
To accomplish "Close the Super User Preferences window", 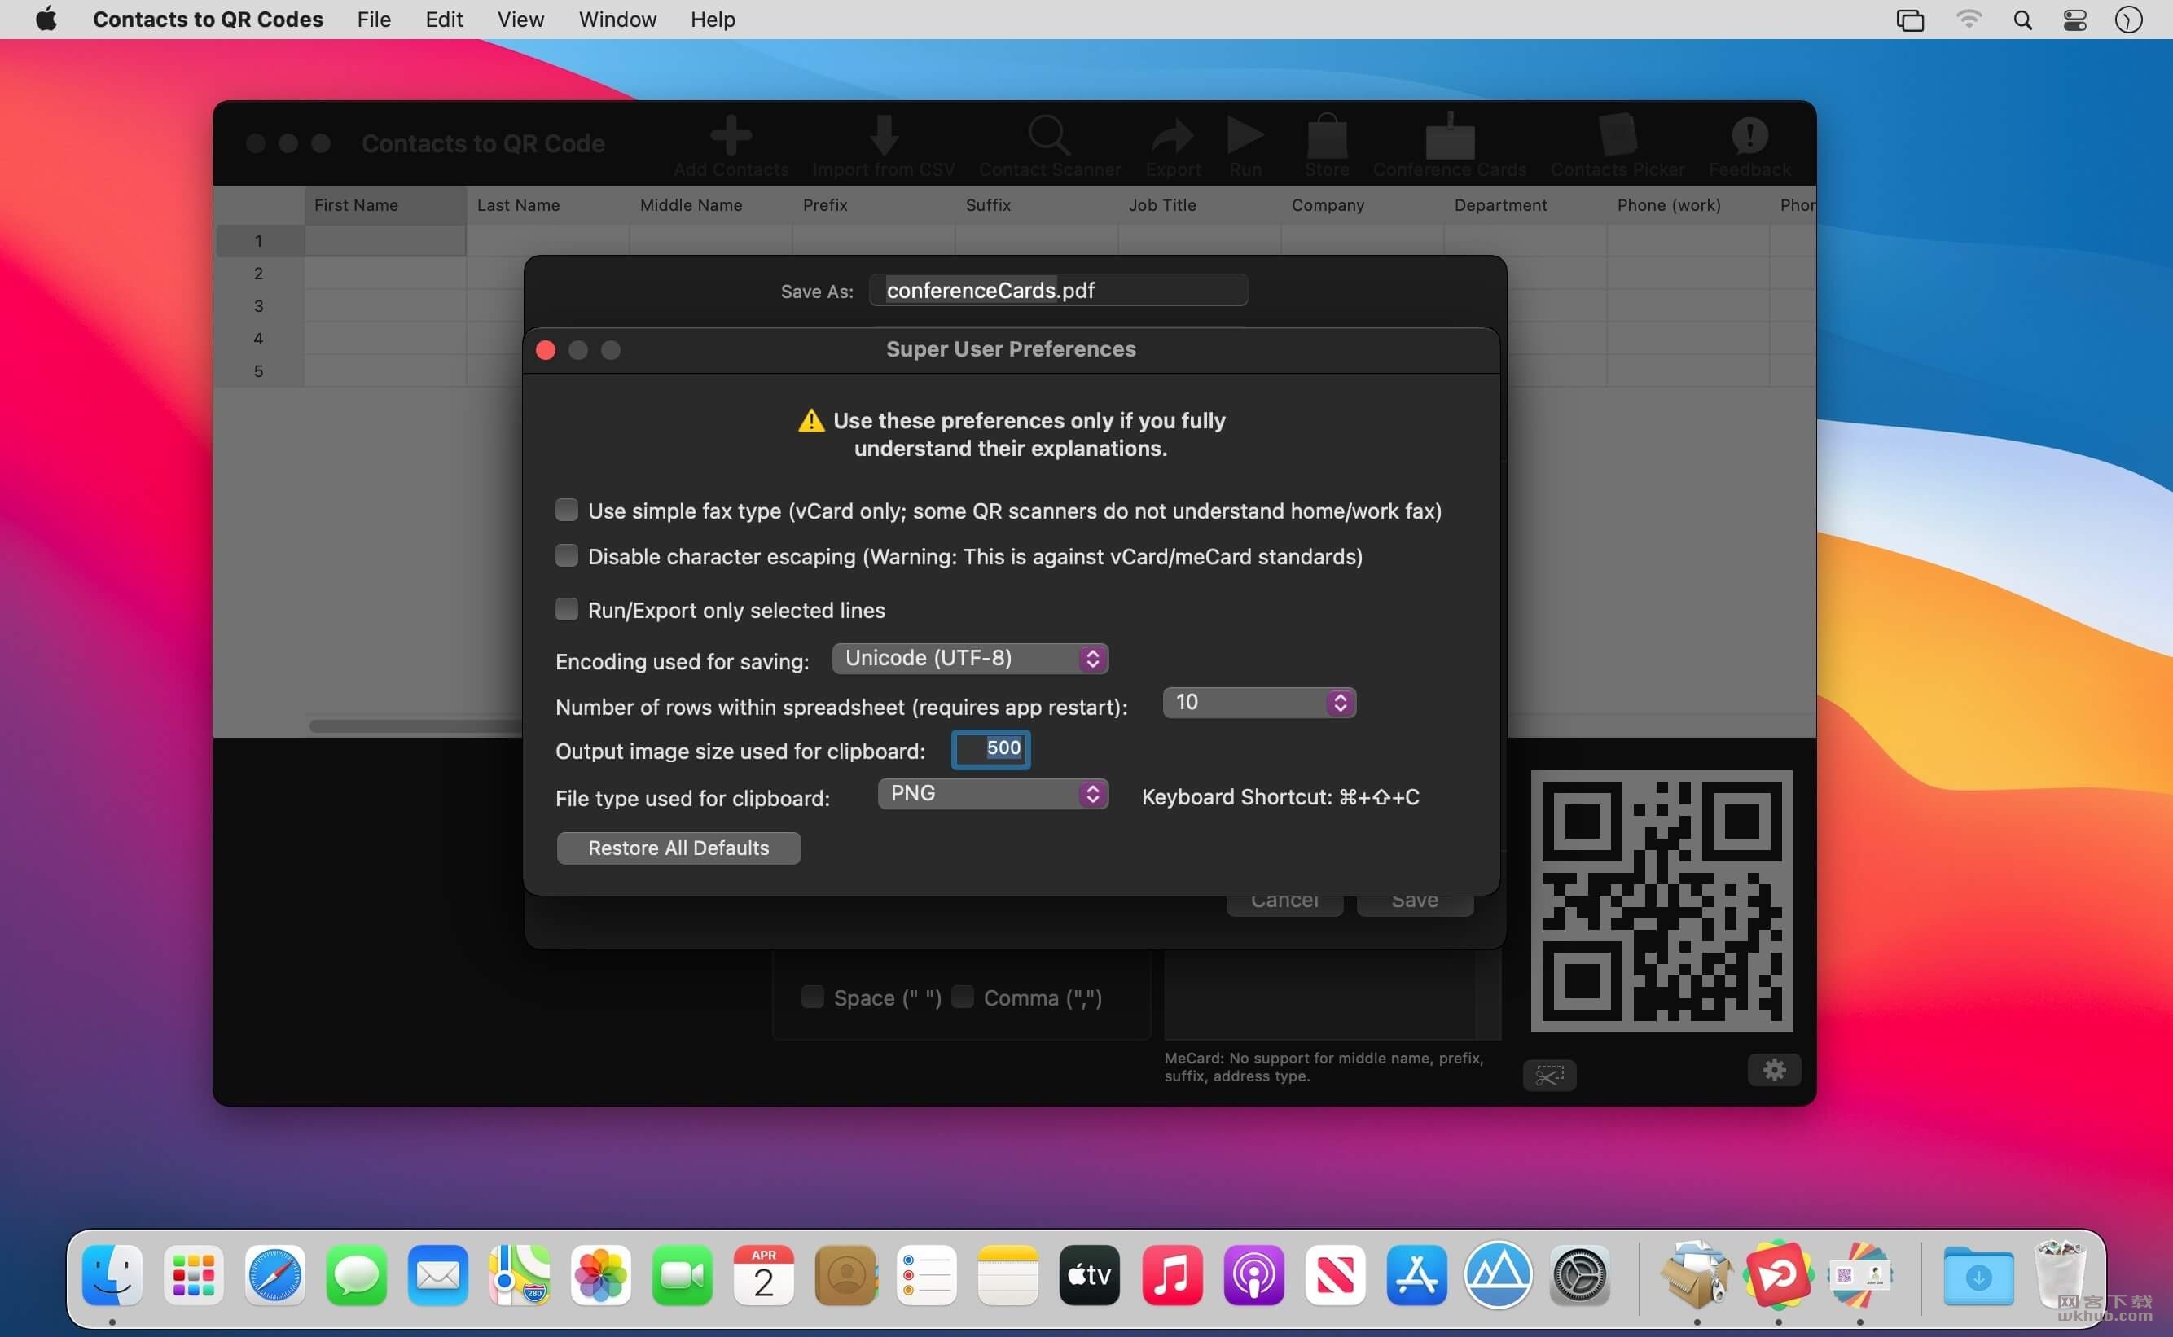I will 546,350.
